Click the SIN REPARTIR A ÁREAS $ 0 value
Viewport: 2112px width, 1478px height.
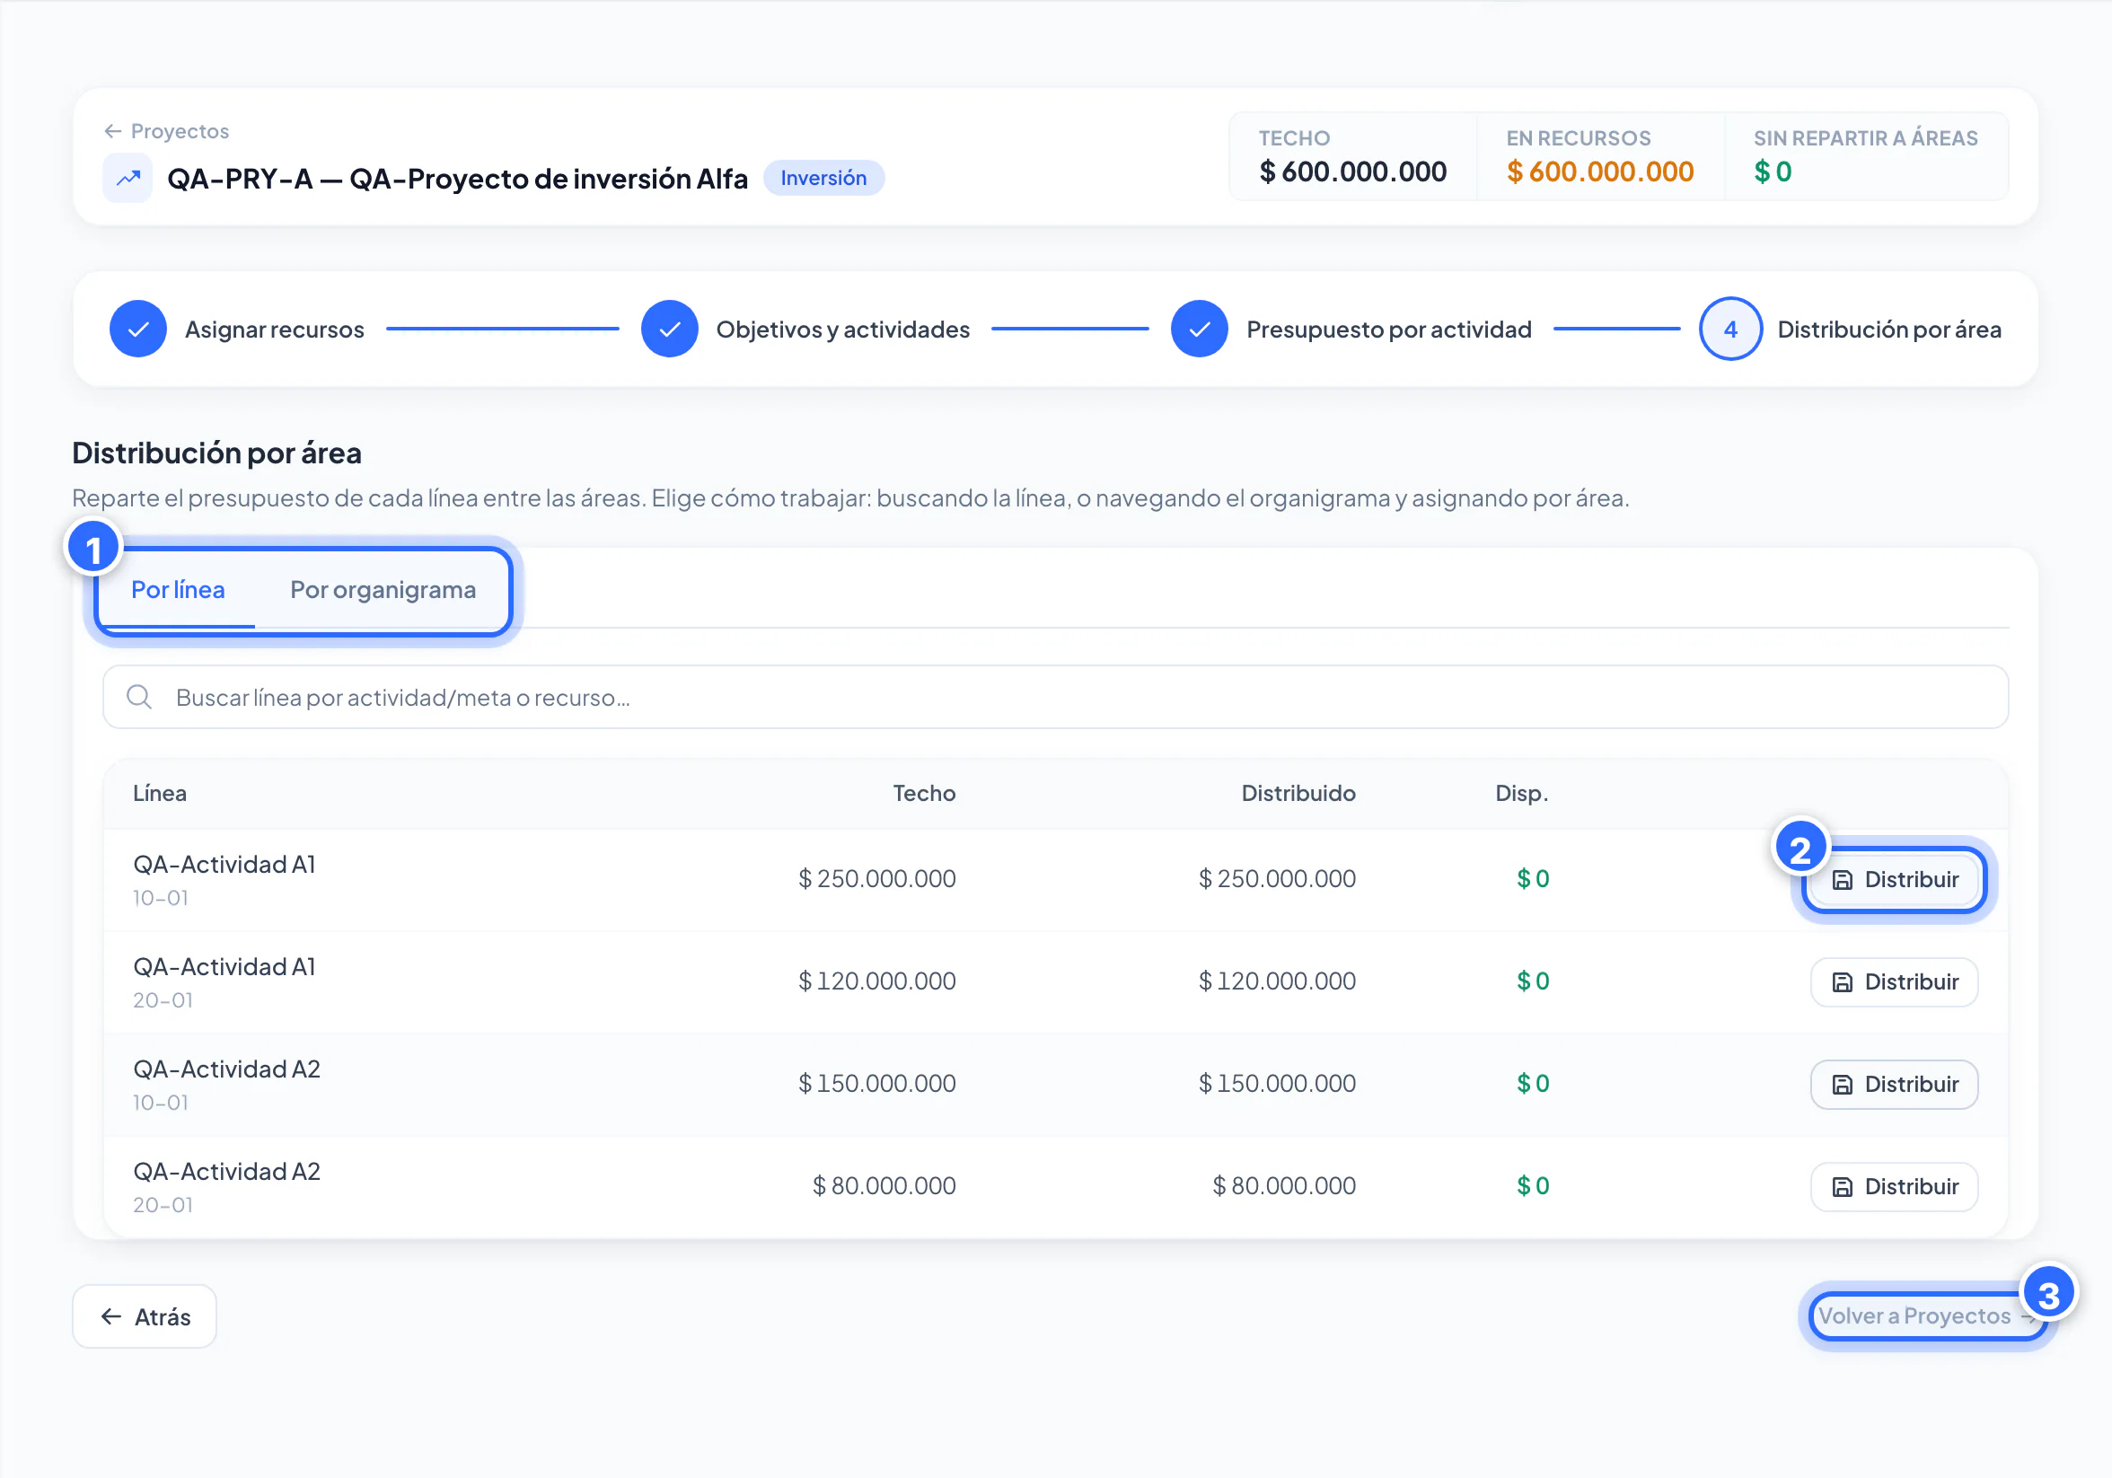coord(1773,172)
